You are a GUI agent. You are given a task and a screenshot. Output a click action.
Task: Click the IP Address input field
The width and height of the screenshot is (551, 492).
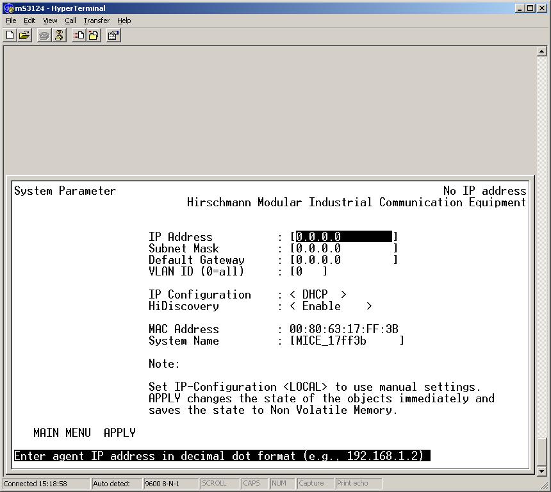click(x=343, y=237)
